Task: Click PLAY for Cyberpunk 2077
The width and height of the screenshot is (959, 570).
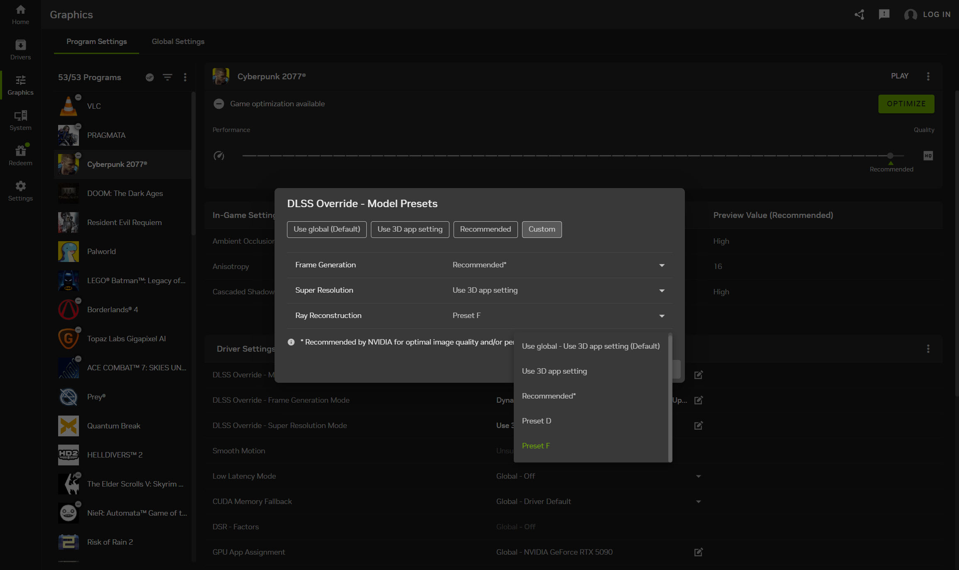Action: pos(900,76)
